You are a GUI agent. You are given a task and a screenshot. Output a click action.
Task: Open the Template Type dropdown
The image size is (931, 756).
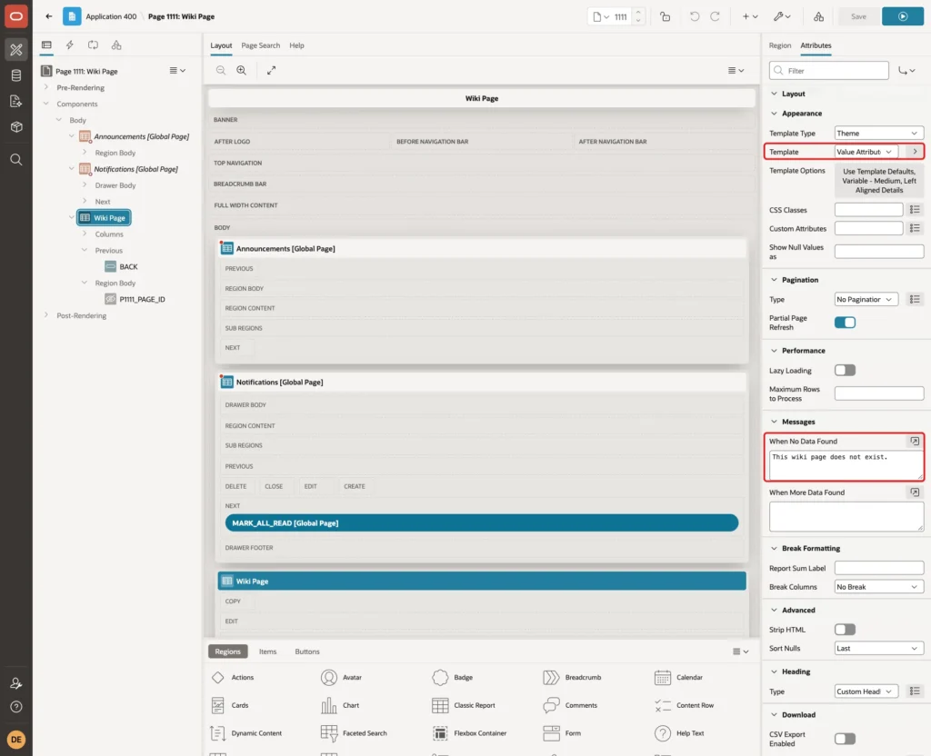tap(879, 133)
